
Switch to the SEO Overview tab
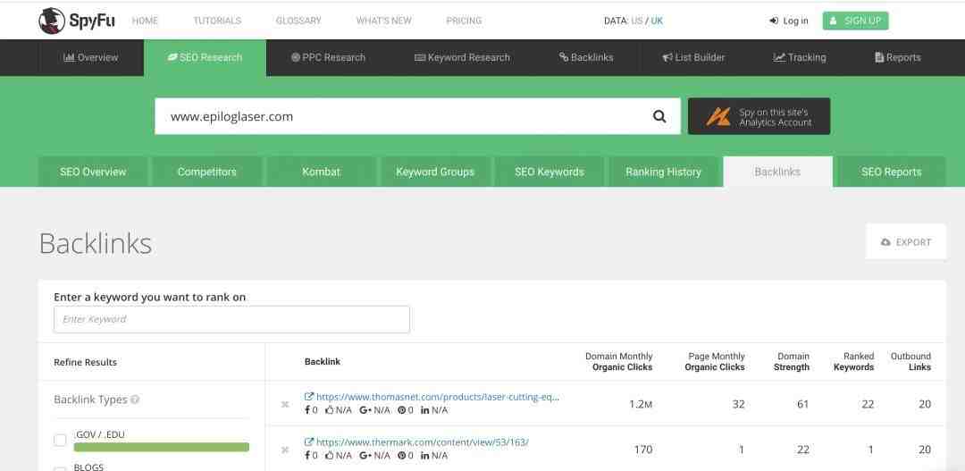(x=93, y=172)
